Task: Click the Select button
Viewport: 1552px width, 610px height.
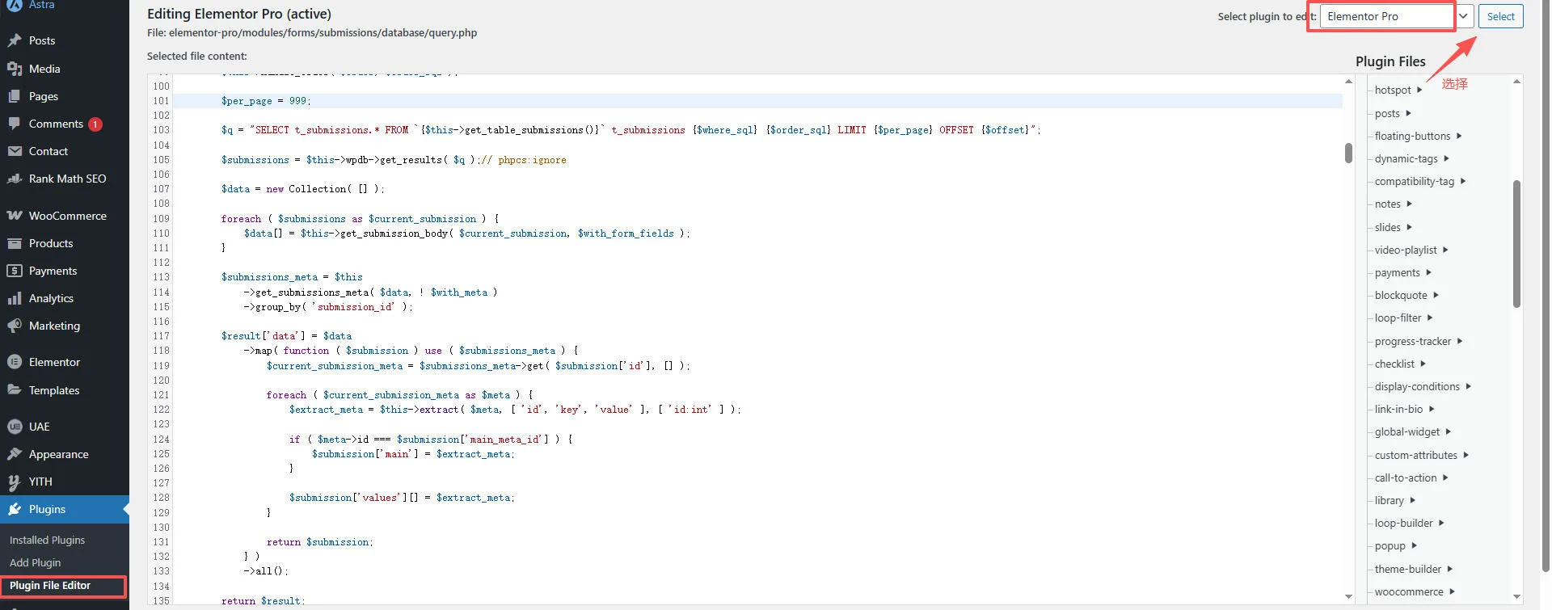Action: pyautogui.click(x=1500, y=16)
